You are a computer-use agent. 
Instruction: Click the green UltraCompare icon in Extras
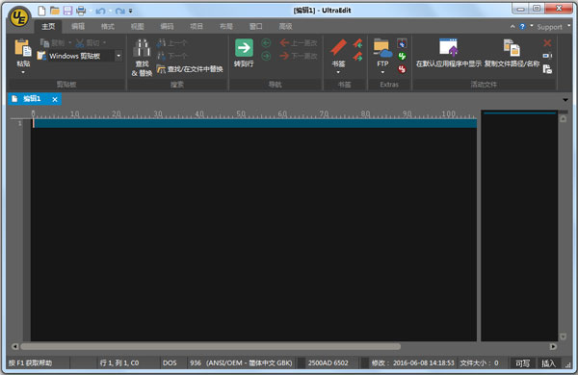click(402, 56)
